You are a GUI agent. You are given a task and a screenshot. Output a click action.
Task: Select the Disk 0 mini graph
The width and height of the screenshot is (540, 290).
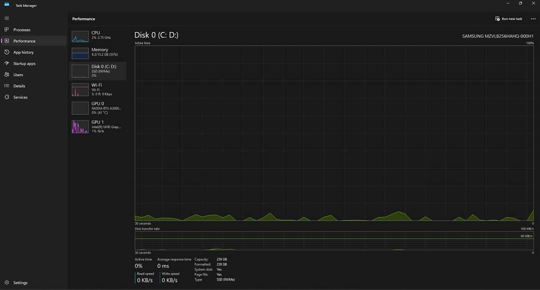click(80, 71)
